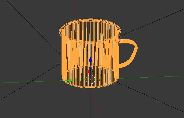Click the red X-axis gizmo handle
184x118 pixels.
pos(89,72)
